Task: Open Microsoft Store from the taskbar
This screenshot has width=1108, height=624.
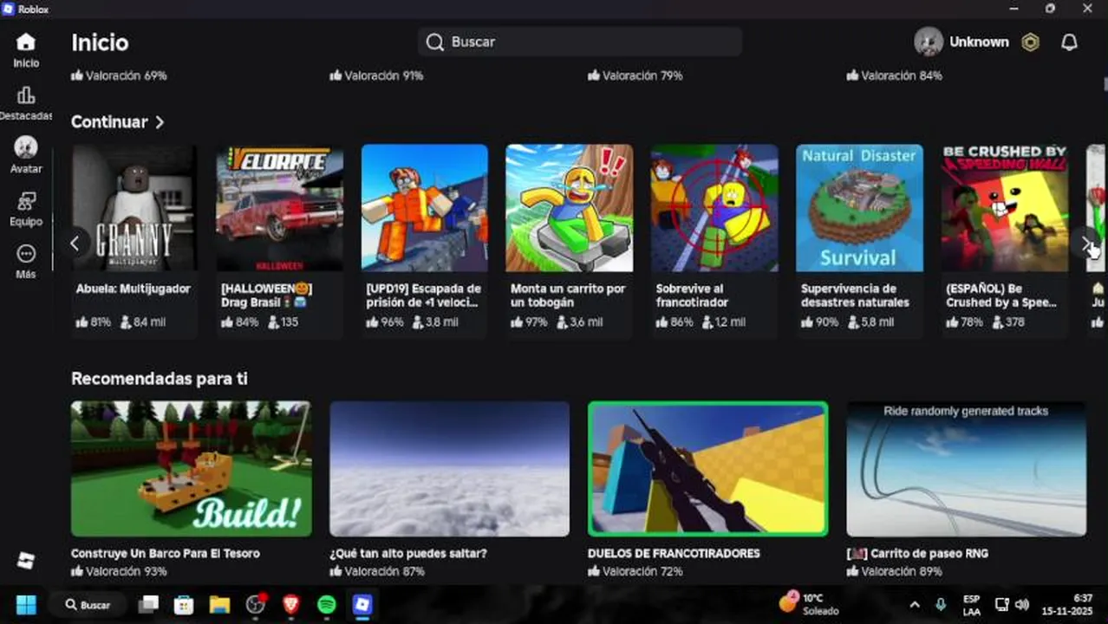Action: 183,604
